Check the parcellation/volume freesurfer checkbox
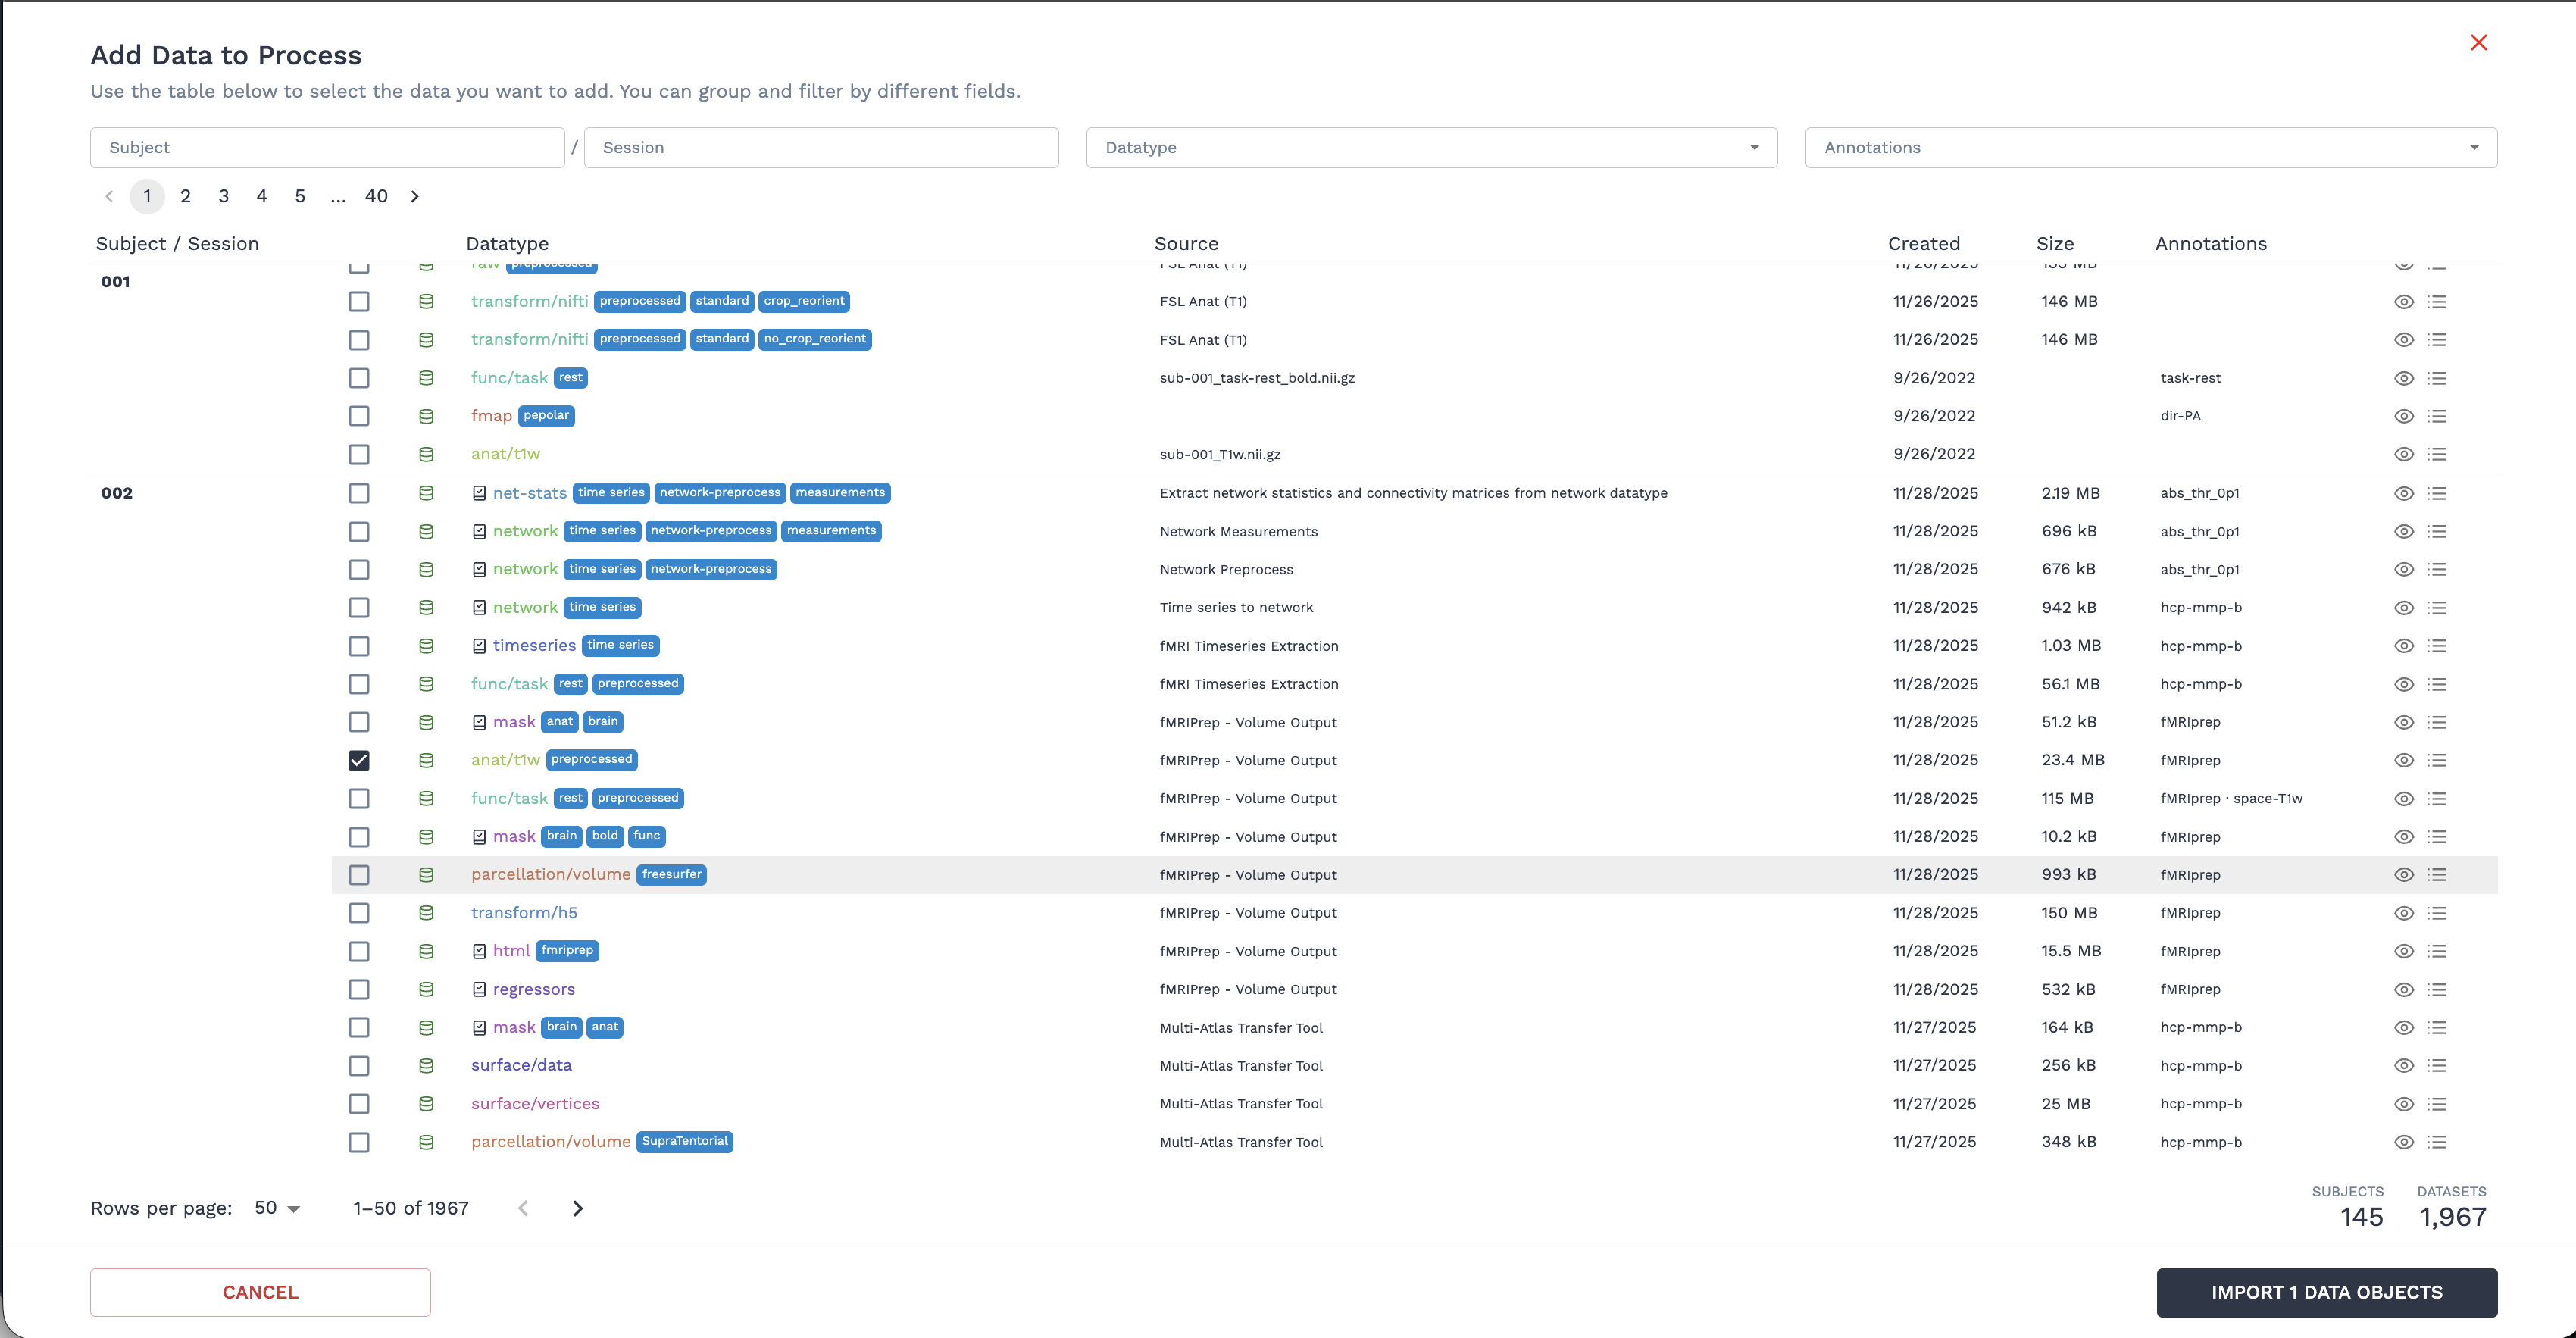 tap(359, 875)
